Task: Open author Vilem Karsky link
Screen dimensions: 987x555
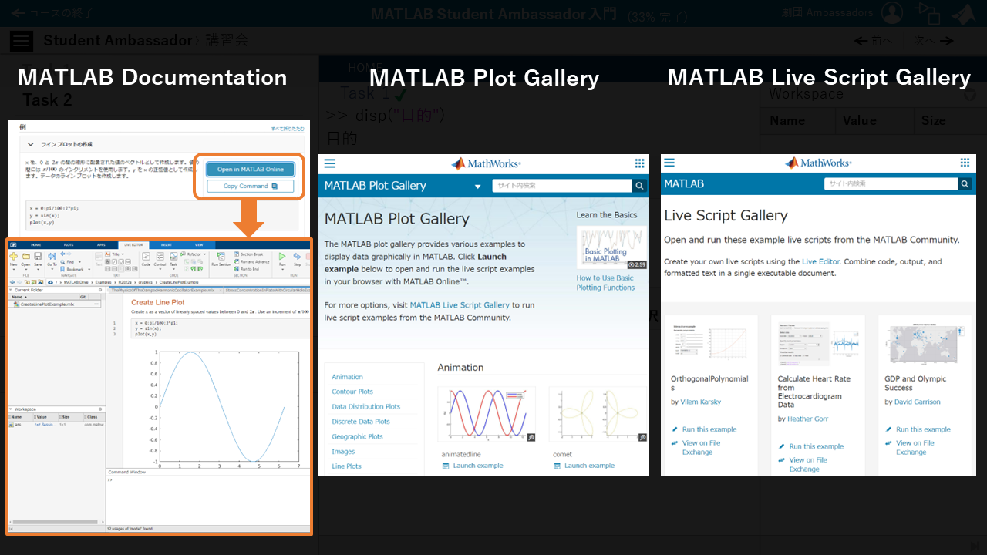Action: [x=701, y=402]
